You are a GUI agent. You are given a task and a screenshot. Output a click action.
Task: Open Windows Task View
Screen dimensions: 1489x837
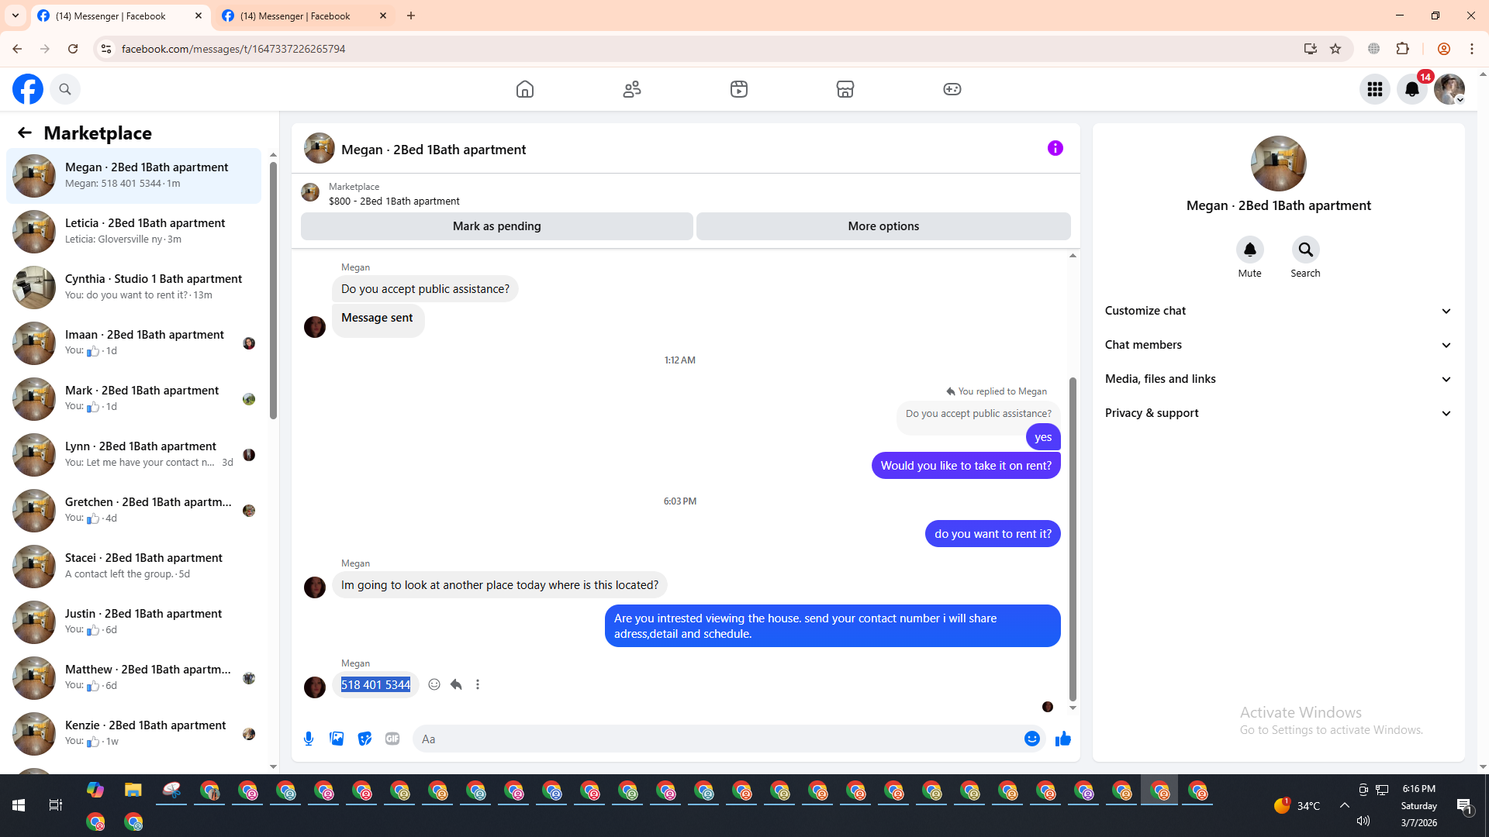click(56, 805)
